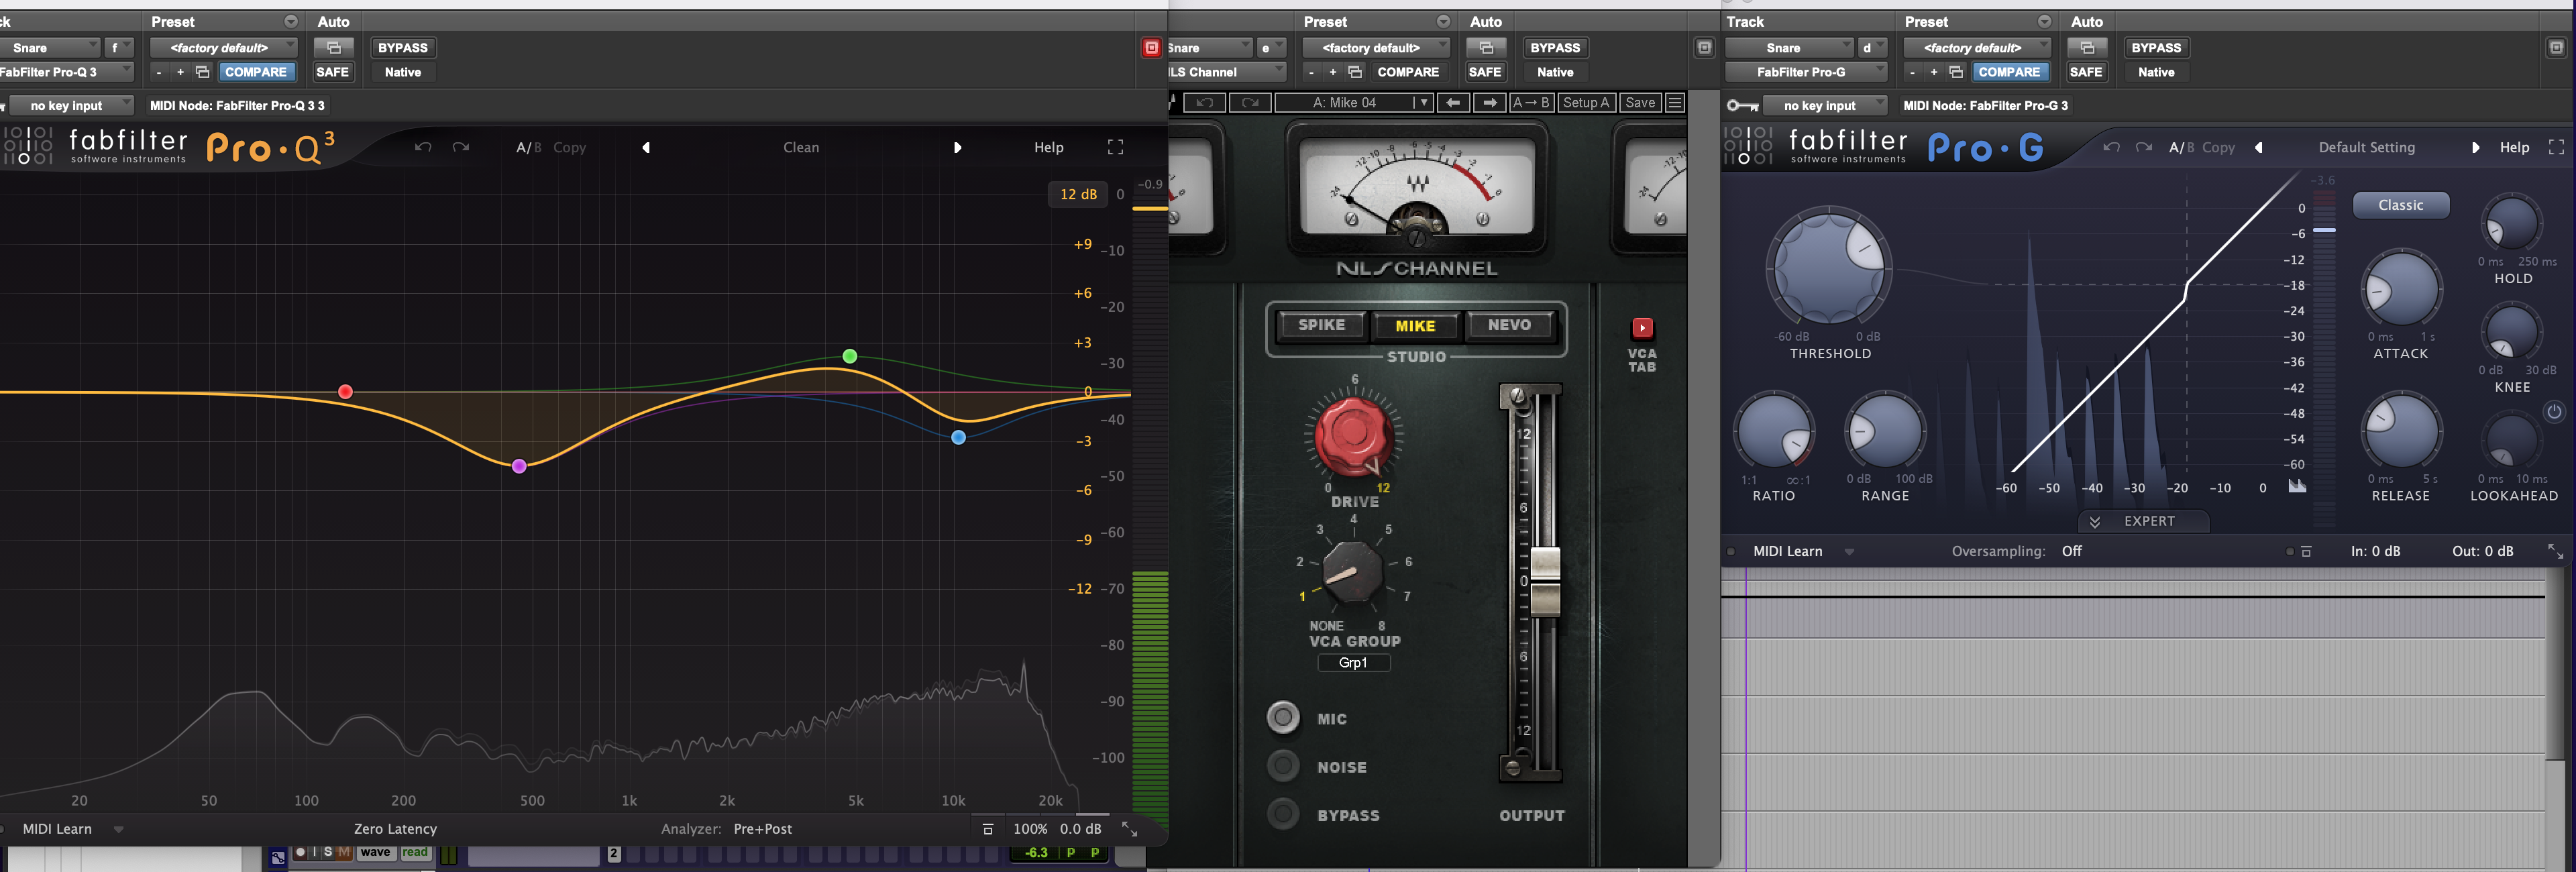This screenshot has width=2576, height=872.
Task: Open the Help menu in Pro-Q 3
Action: 1048,147
